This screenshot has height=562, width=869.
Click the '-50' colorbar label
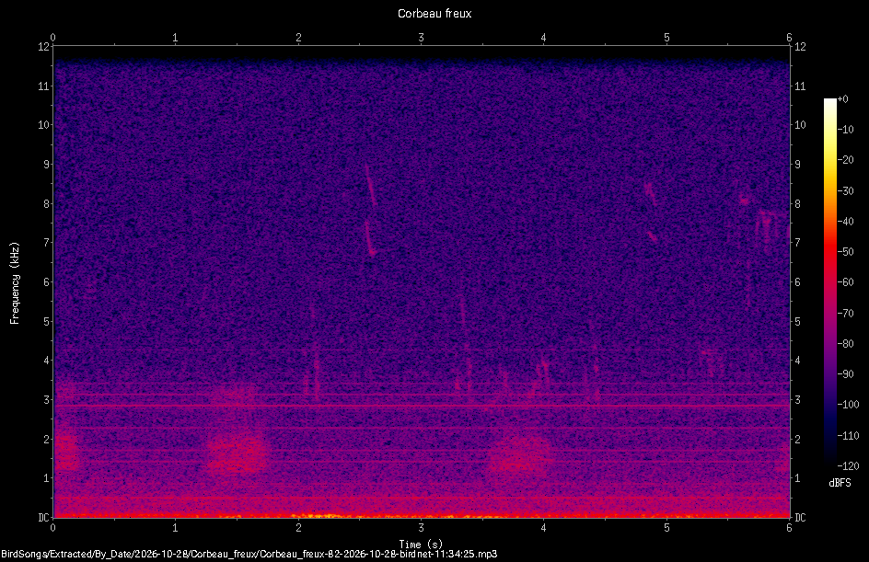pos(845,252)
